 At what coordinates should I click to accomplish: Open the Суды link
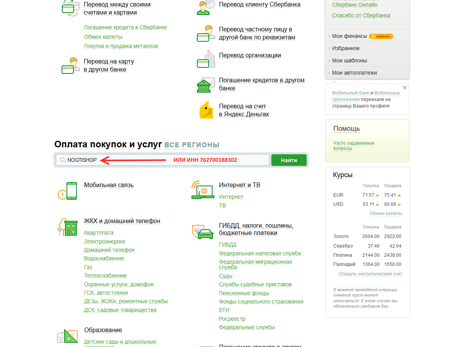[x=226, y=276]
